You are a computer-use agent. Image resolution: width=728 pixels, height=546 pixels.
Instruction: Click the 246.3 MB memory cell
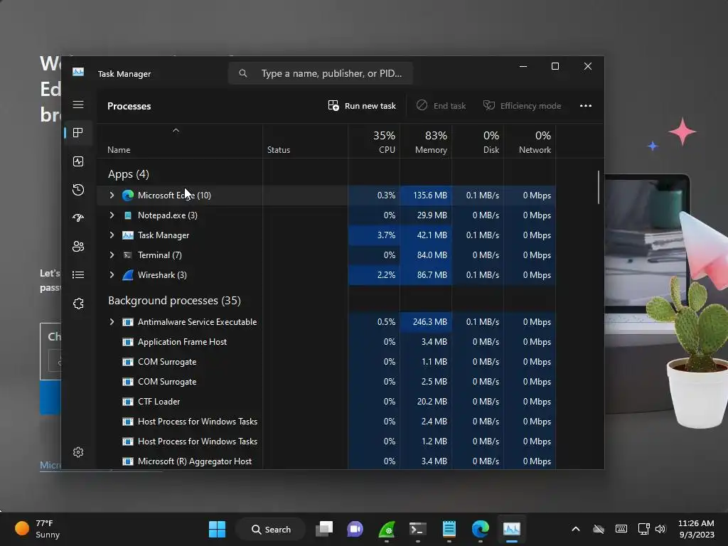pos(426,322)
